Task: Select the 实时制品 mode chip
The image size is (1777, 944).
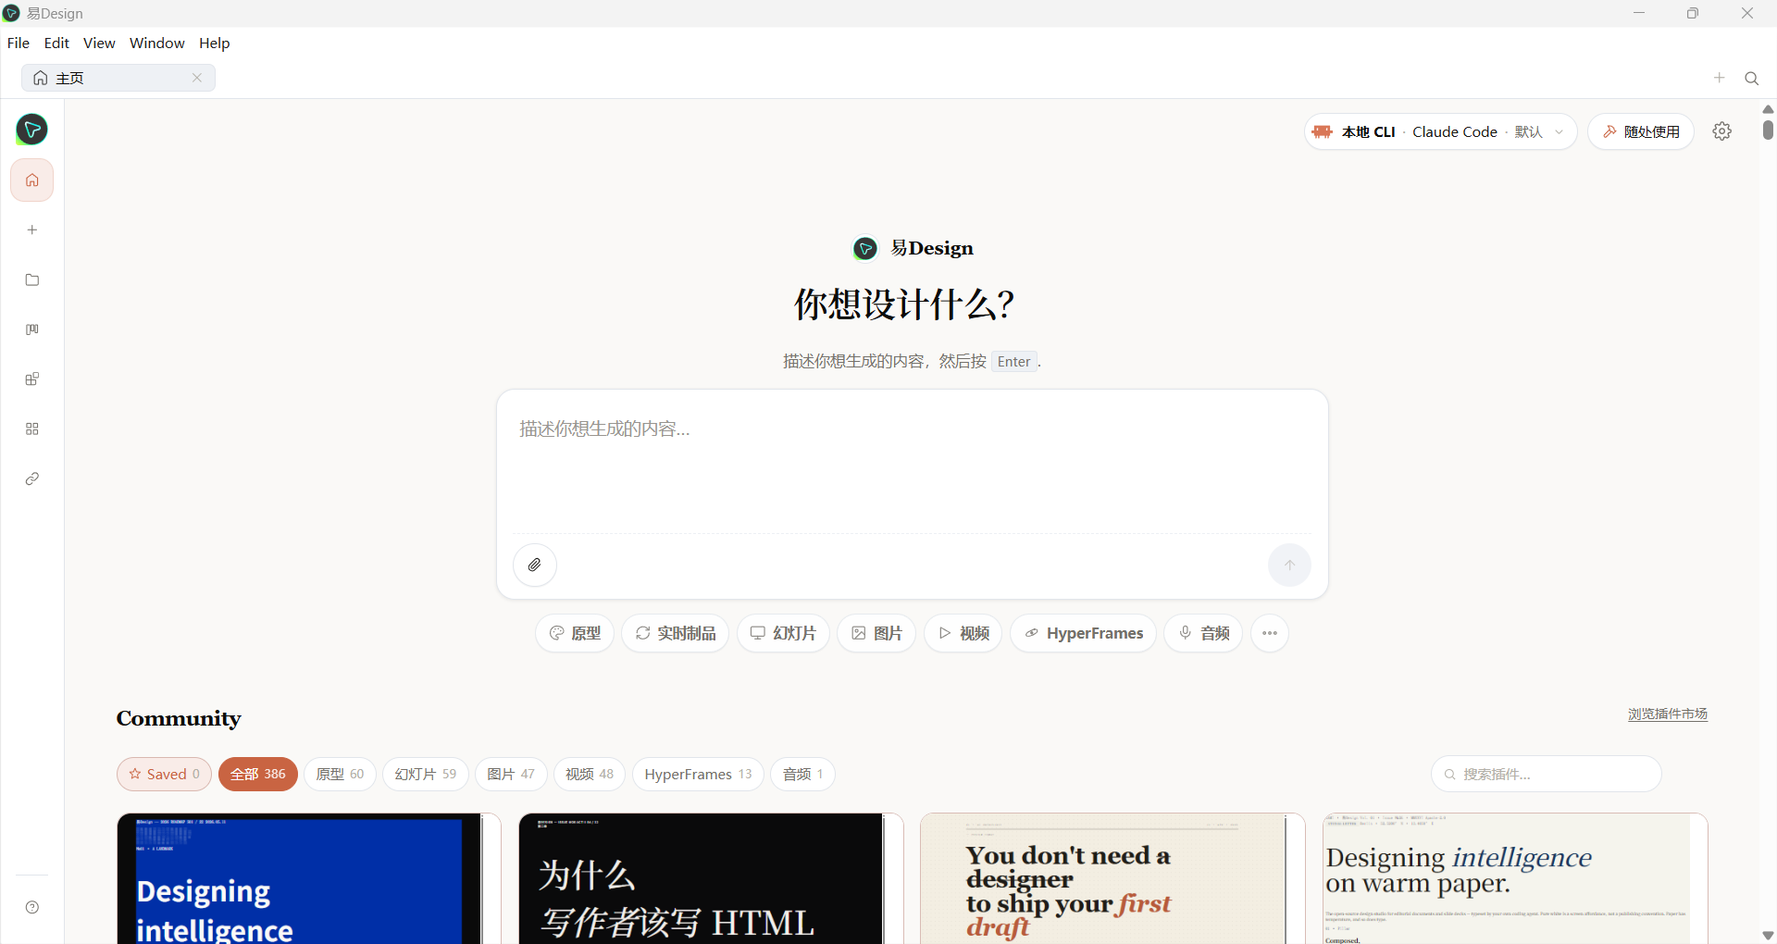Action: 676,633
